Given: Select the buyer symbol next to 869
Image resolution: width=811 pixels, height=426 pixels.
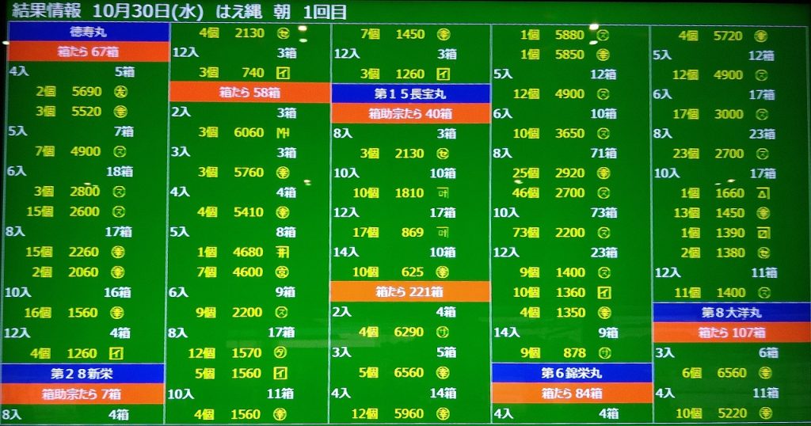Looking at the screenshot, I should pyautogui.click(x=442, y=233).
